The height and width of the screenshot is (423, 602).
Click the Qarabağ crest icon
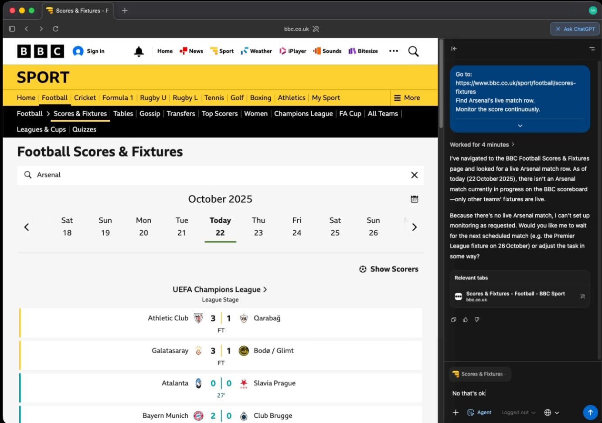[x=244, y=318]
